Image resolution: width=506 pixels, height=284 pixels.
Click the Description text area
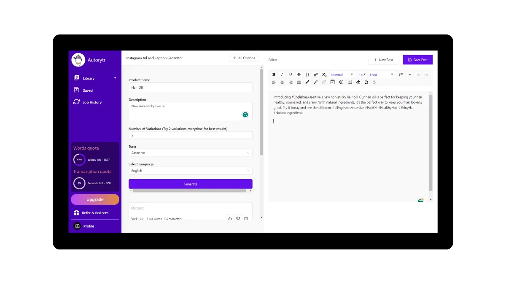point(191,111)
